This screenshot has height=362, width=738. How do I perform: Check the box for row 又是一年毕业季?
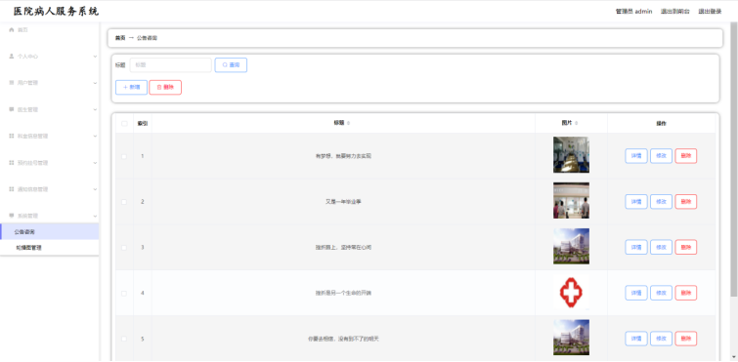[x=124, y=202]
